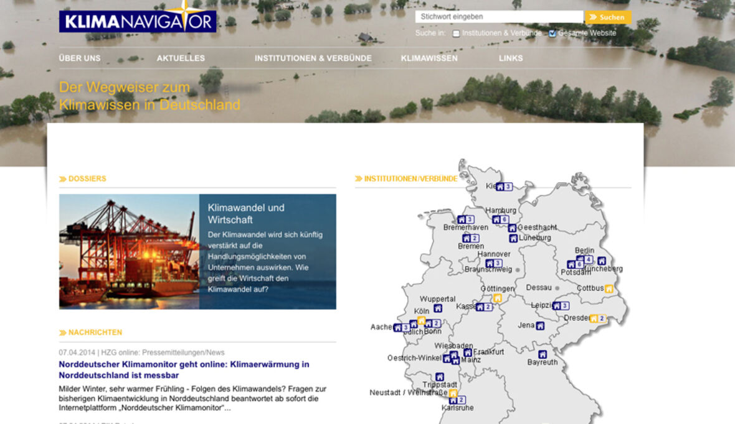Select the Jena house marker
The width and height of the screenshot is (735, 424).
pyautogui.click(x=540, y=326)
